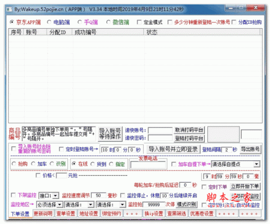Screen dimensions: 270x224
Task: Tick 监控停止，休息 checkbox
Action: tap(123, 195)
